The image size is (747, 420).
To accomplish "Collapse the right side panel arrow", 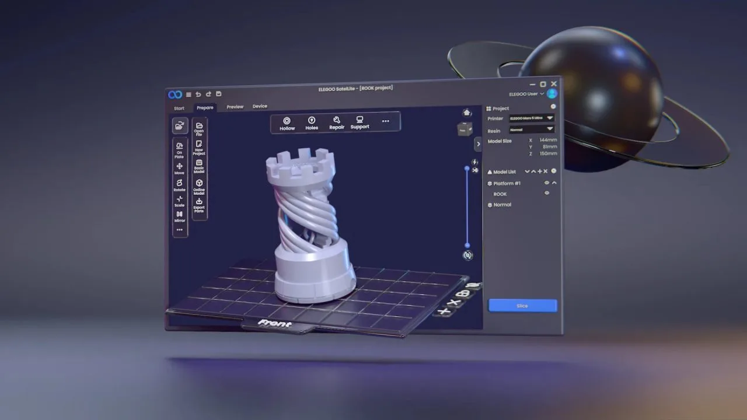I will pyautogui.click(x=479, y=144).
